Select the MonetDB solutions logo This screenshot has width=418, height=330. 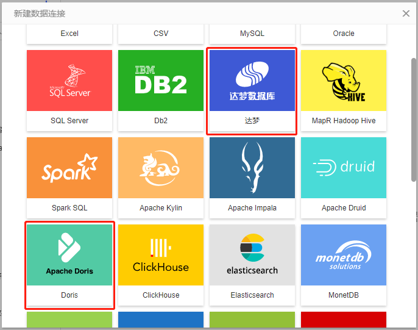(x=344, y=255)
